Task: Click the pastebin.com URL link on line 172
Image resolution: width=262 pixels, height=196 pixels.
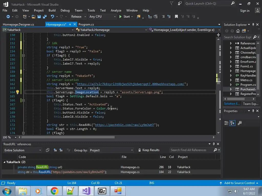Action: pyautogui.click(x=124, y=125)
